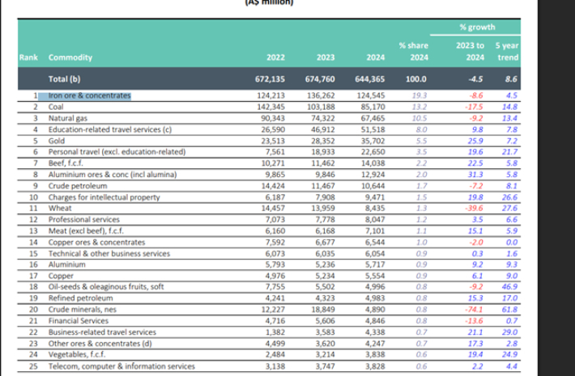Click Personal travel 2022 value 7,561
Image resolution: width=575 pixels, height=376 pixels.
[x=275, y=152]
